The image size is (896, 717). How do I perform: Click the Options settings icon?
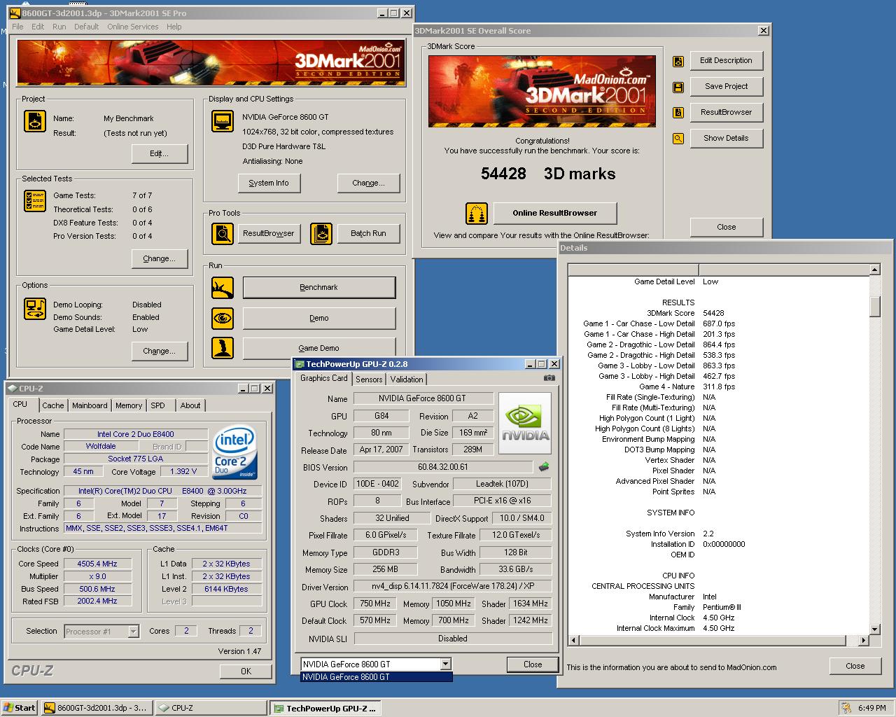point(35,309)
